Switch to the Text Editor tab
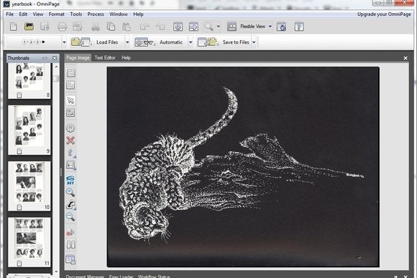 coord(105,58)
